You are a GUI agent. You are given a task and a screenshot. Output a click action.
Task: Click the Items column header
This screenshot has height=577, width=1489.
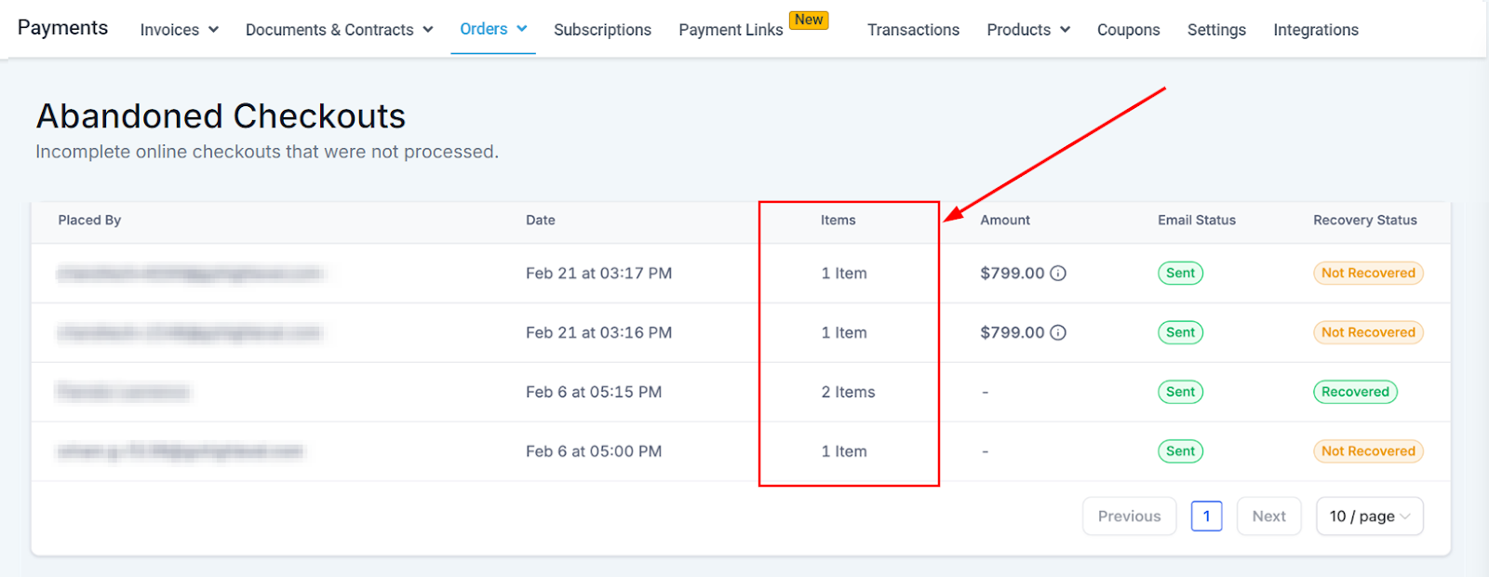tap(838, 221)
